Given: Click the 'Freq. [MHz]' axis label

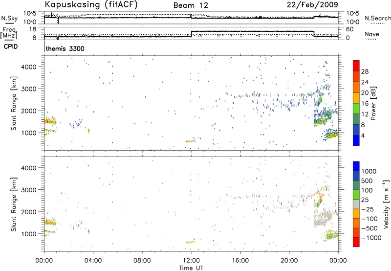Looking at the screenshot, I should [9, 33].
